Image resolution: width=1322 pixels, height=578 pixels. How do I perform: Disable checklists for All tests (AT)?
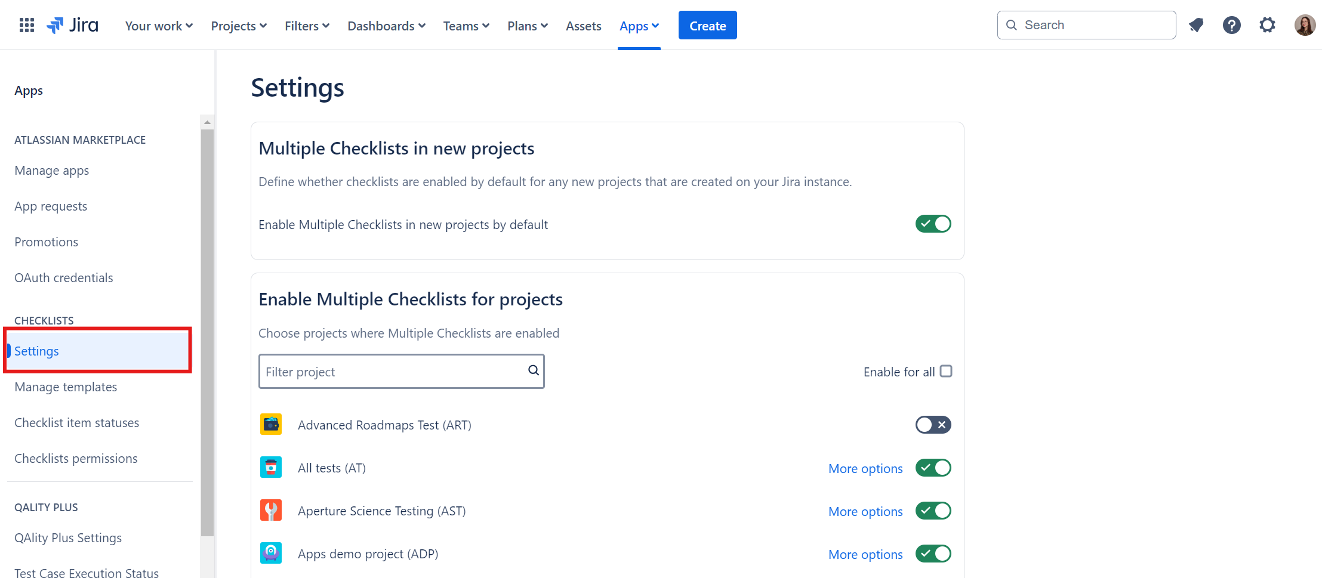click(x=933, y=468)
